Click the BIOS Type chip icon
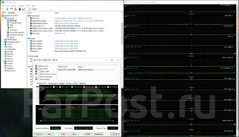The width and height of the screenshot is (239, 137). (31, 34)
